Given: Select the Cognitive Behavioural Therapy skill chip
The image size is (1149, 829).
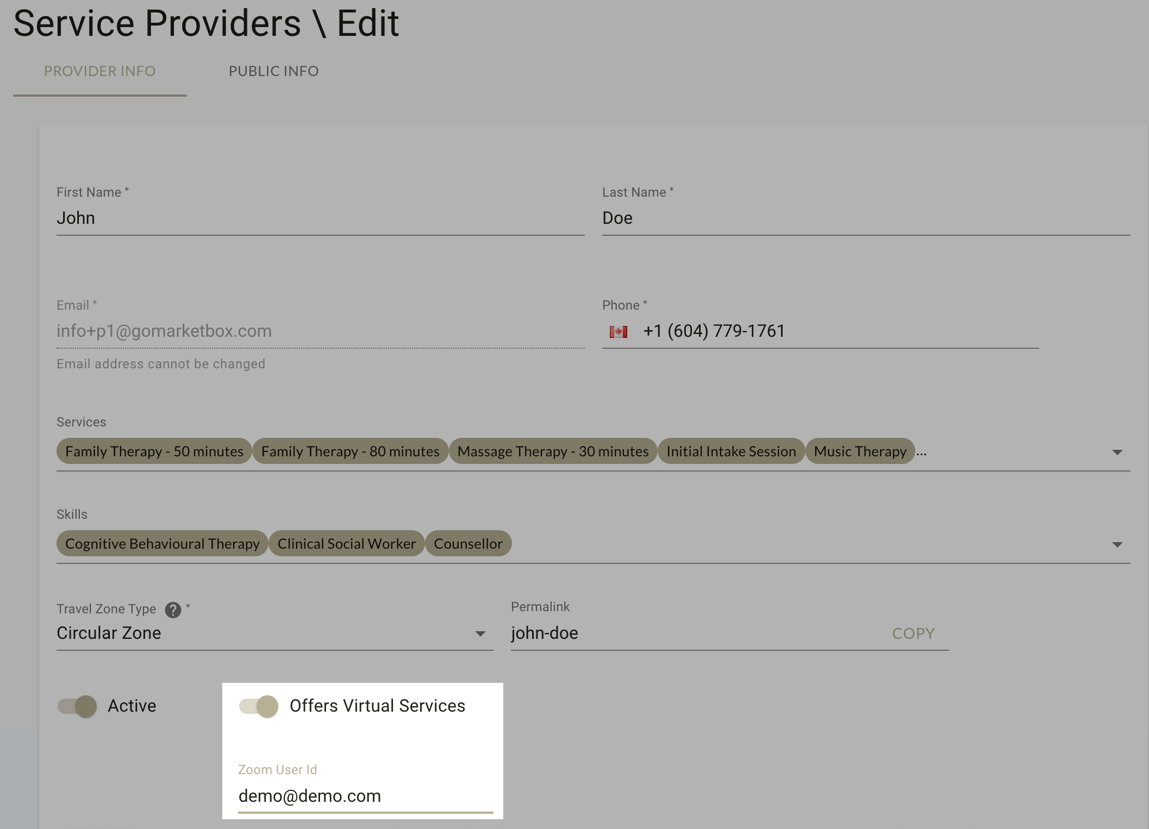Looking at the screenshot, I should [161, 543].
